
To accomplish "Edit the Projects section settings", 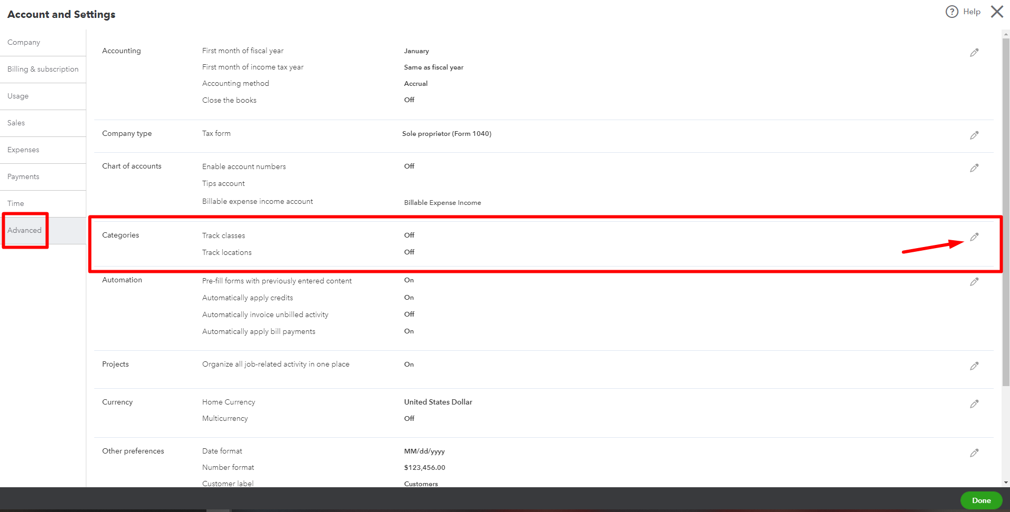I will pyautogui.click(x=974, y=366).
